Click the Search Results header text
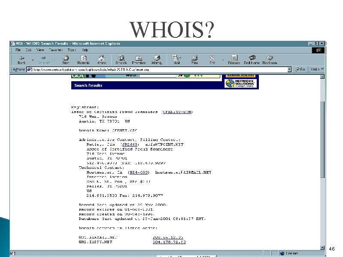Image resolution: width=343 pixels, height=257 pixels. [88, 86]
